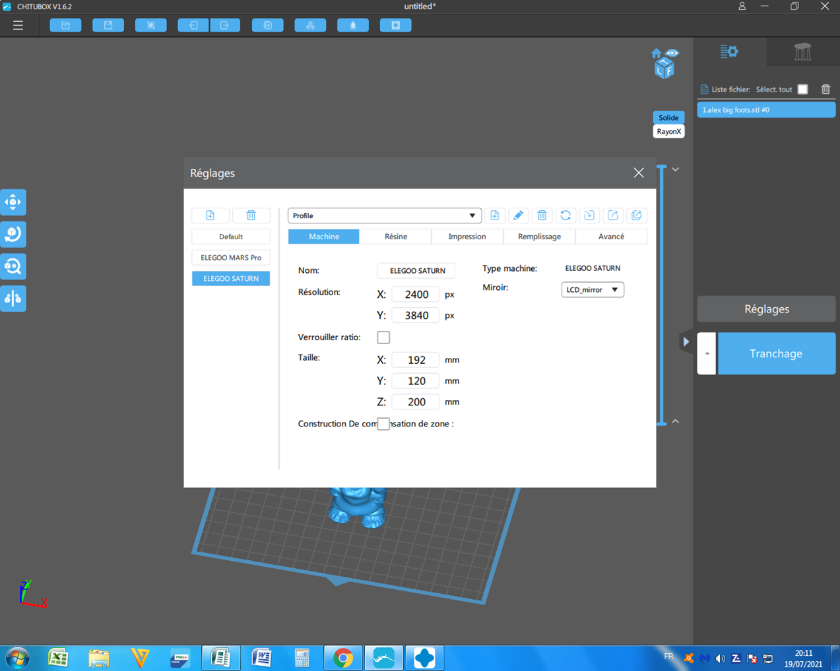Click the chevron at top of layer slider
This screenshot has width=840, height=671.
[x=676, y=169]
